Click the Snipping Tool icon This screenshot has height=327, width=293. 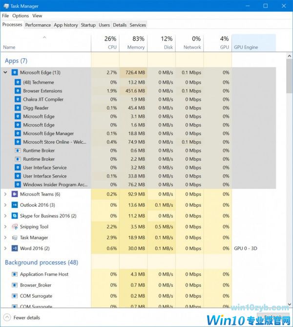(x=15, y=227)
